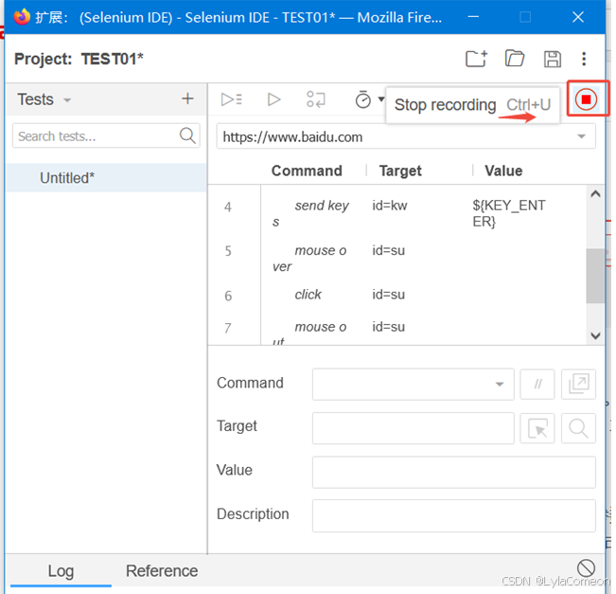Click the search tests magnifier icon
616x594 pixels.
(187, 135)
